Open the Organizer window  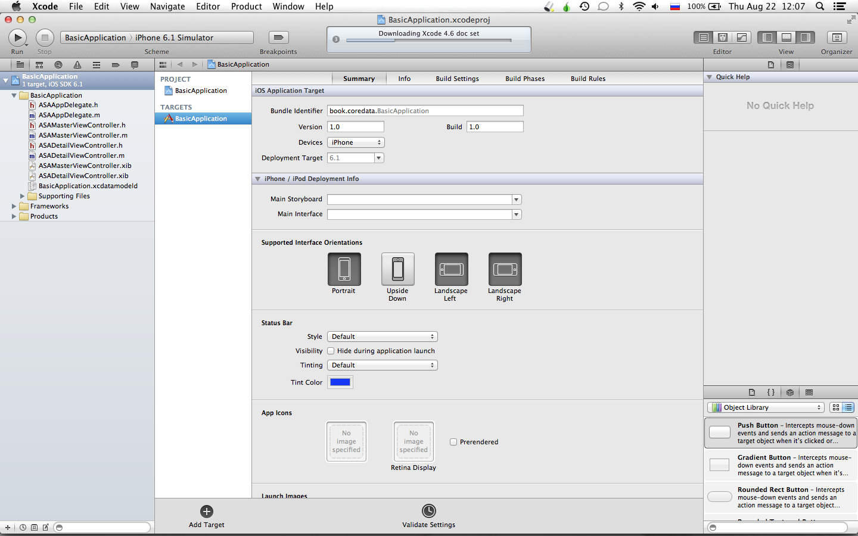click(837, 38)
